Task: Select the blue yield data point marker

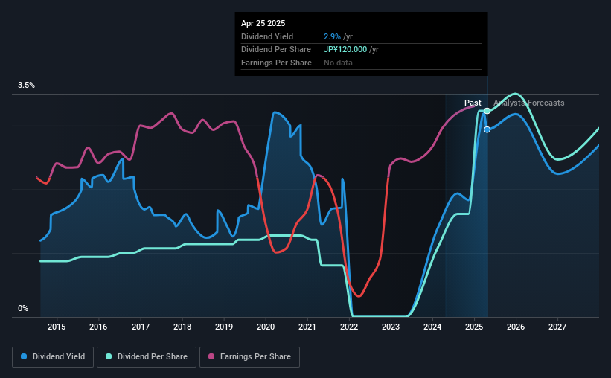Action: point(487,129)
